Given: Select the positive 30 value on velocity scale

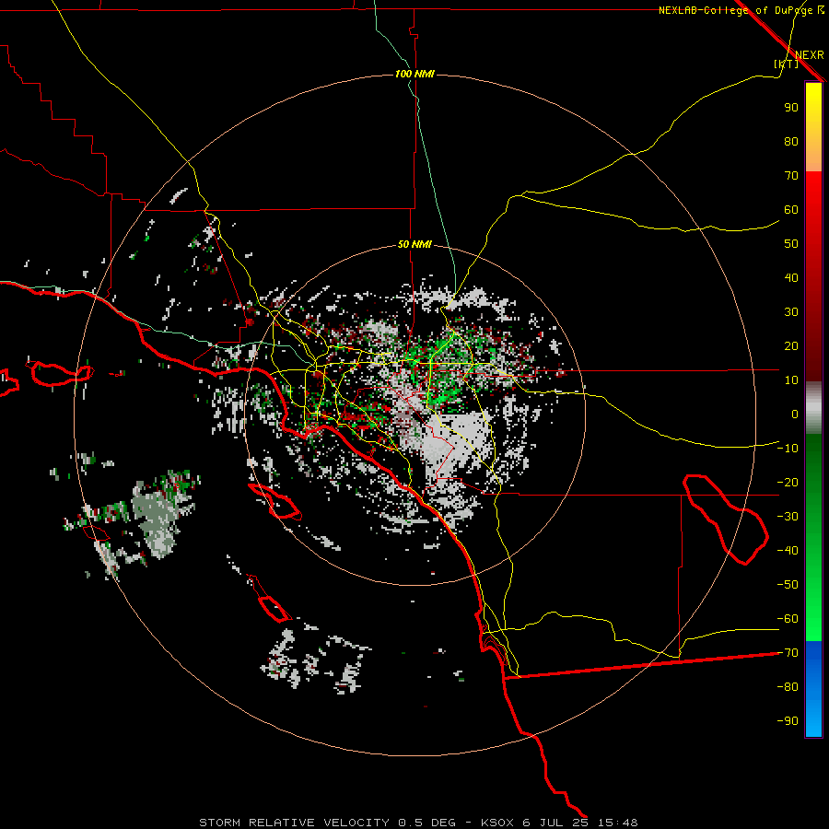Looking at the screenshot, I should coord(791,312).
